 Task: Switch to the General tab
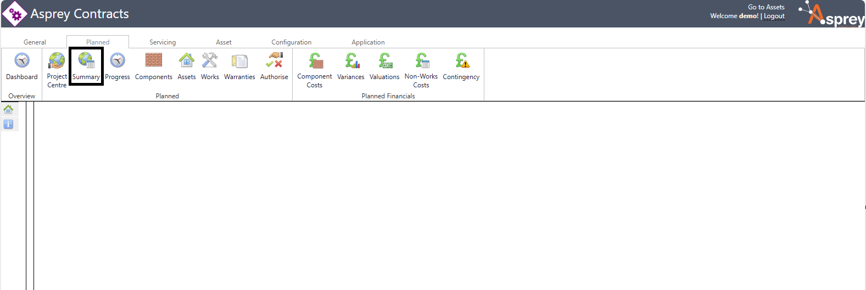coord(35,42)
